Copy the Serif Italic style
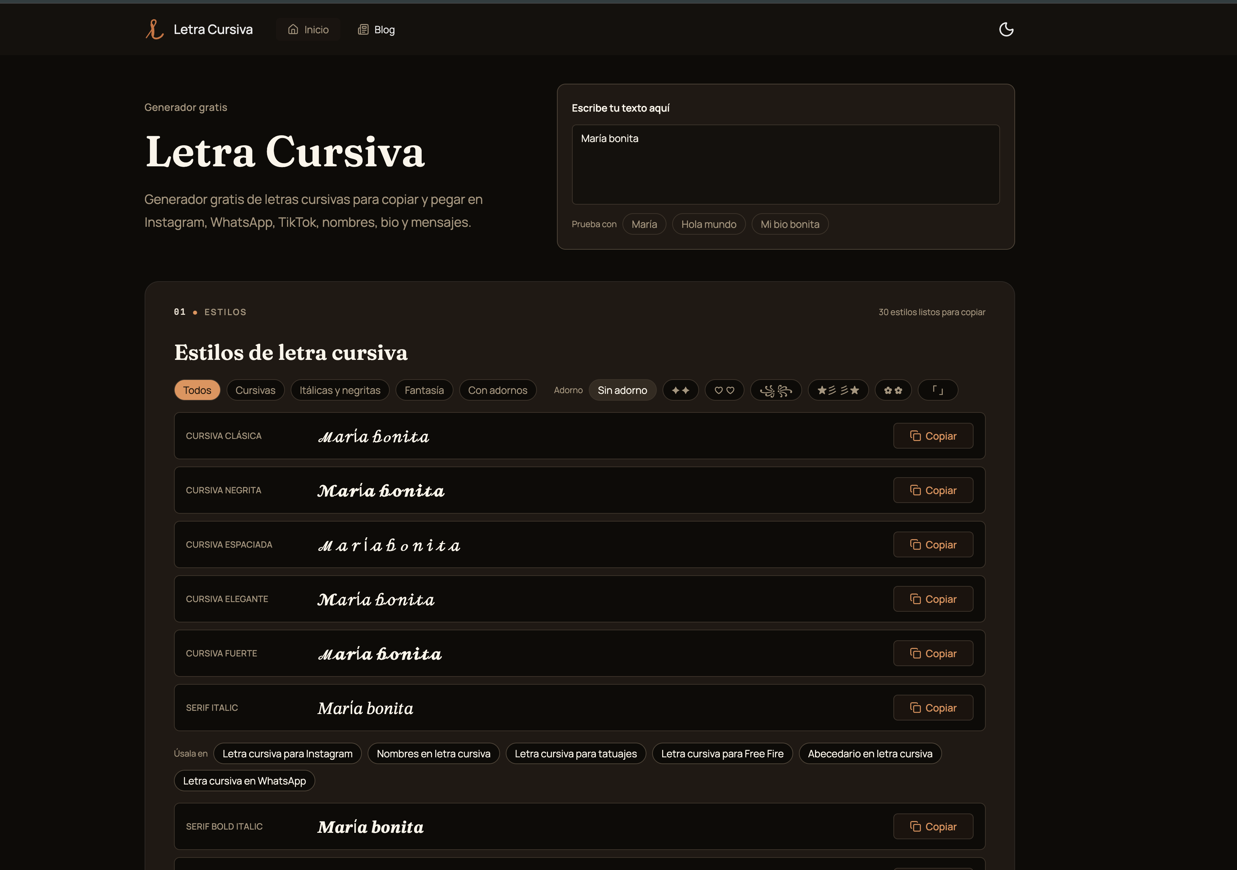The height and width of the screenshot is (870, 1237). 933,708
